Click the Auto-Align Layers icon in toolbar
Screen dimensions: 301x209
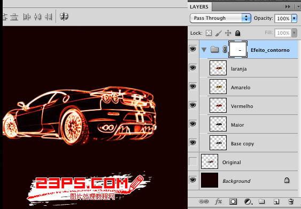[x=64, y=17]
